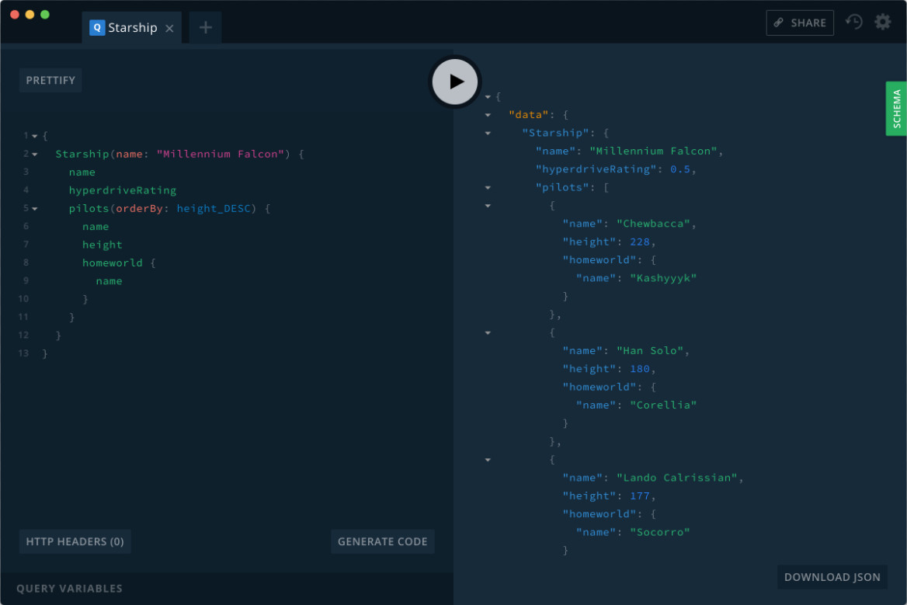Select the Starship tab

coord(132,27)
